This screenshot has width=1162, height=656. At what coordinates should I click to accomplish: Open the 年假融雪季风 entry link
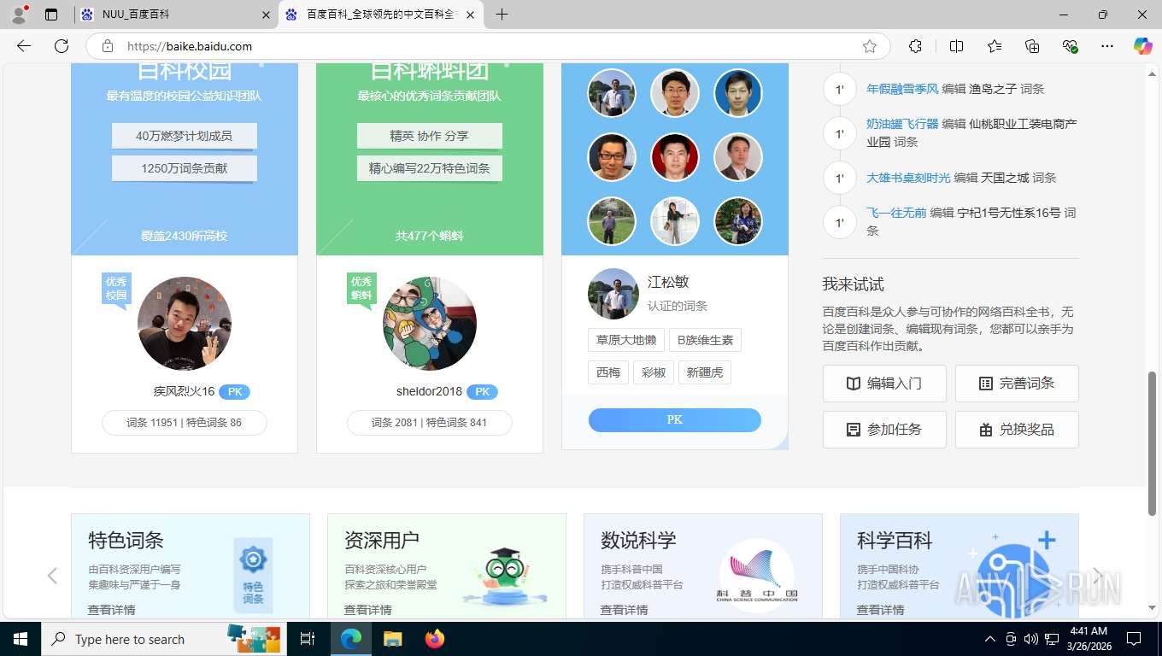tap(902, 89)
